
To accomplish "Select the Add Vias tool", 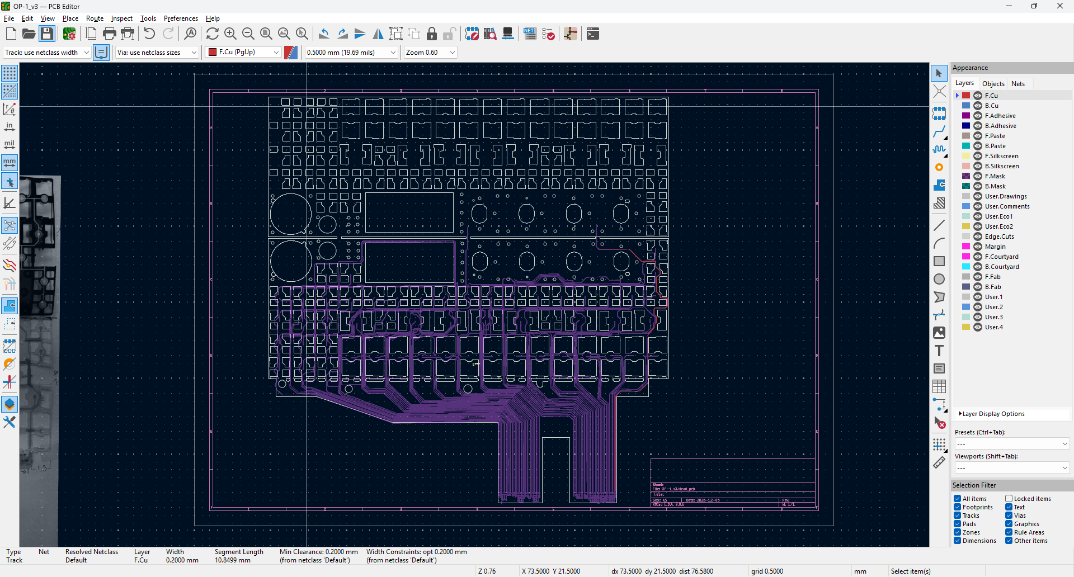I will pos(939,167).
